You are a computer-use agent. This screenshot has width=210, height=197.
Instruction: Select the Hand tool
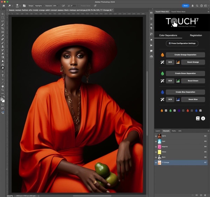click(x=3, y=86)
